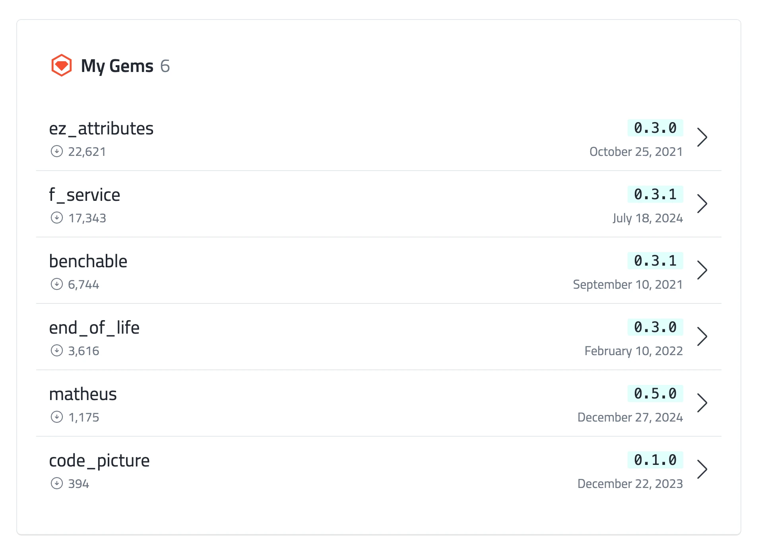Click the red RubyGems gem logo icon

point(61,65)
